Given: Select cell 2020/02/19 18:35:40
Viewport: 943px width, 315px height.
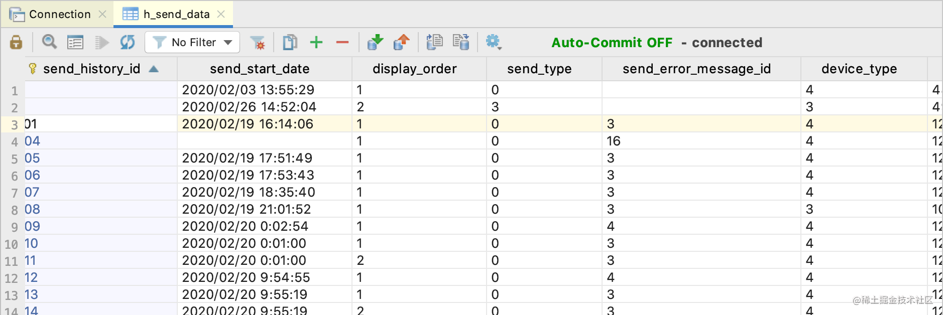Looking at the screenshot, I should point(264,192).
